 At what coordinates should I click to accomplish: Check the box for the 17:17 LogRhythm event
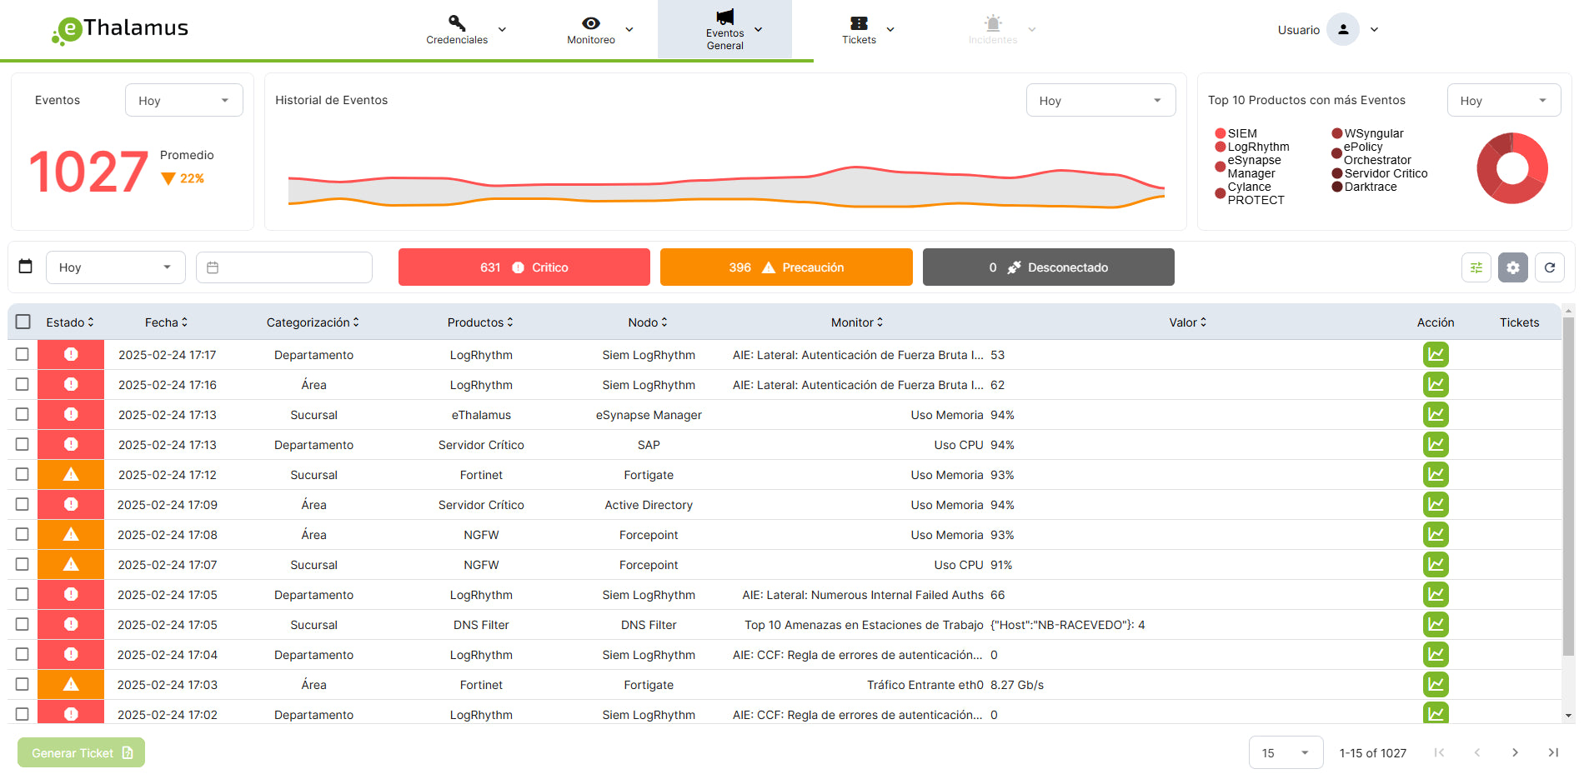click(x=23, y=354)
